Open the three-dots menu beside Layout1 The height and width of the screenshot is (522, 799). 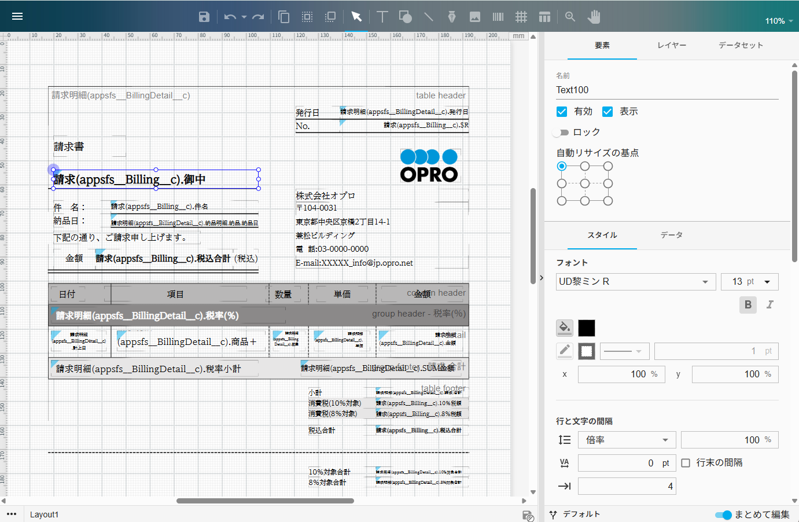tap(12, 514)
